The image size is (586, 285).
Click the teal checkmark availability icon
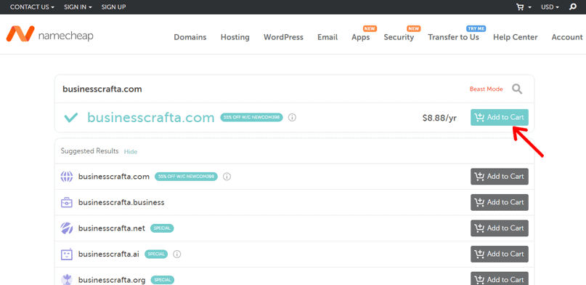click(x=71, y=118)
